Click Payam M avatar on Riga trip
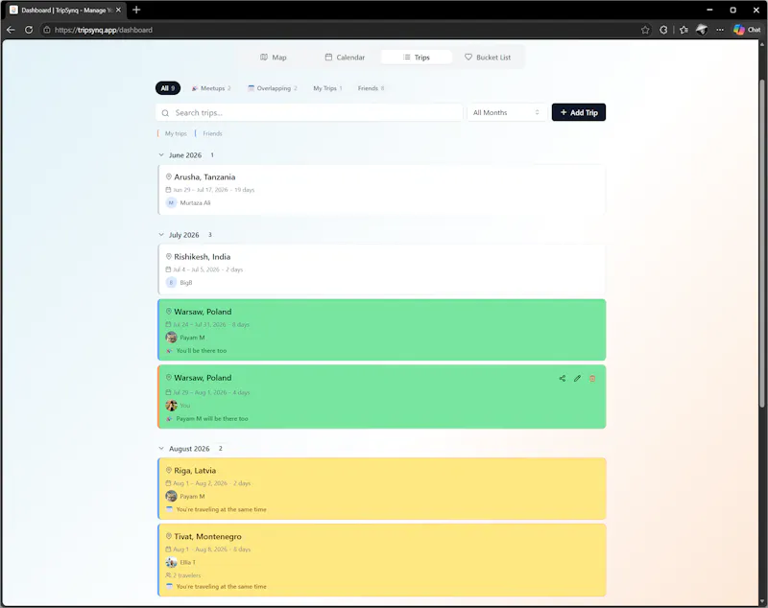Image resolution: width=768 pixels, height=608 pixels. pyautogui.click(x=171, y=496)
